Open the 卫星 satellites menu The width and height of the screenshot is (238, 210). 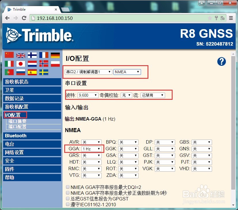coord(32,90)
